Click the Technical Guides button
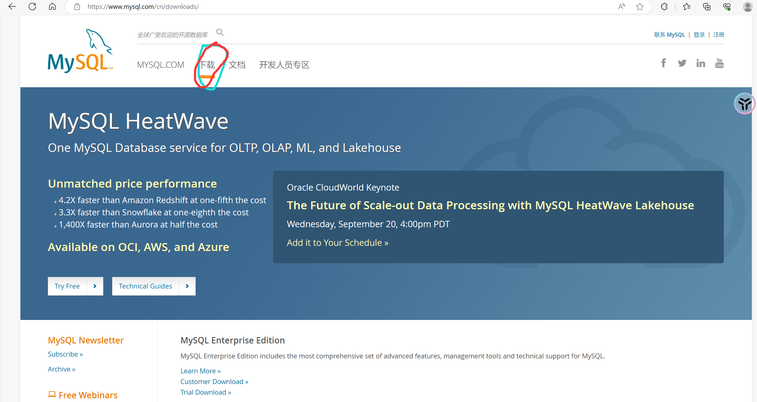Image resolution: width=757 pixels, height=402 pixels. tap(145, 286)
